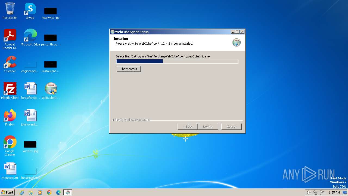Image resolution: width=348 pixels, height=196 pixels.
Task: Click the 'Delete file: C:\Program Files\Teruten...' status text
Action: (163, 56)
